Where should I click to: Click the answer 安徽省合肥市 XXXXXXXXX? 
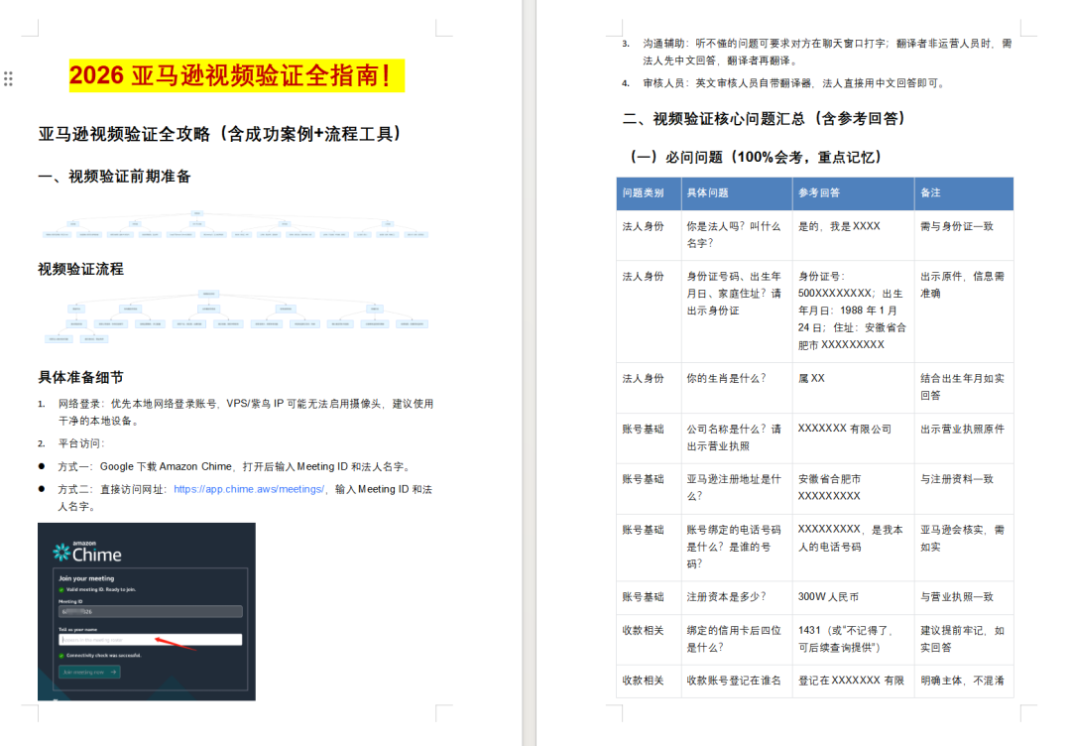(829, 488)
